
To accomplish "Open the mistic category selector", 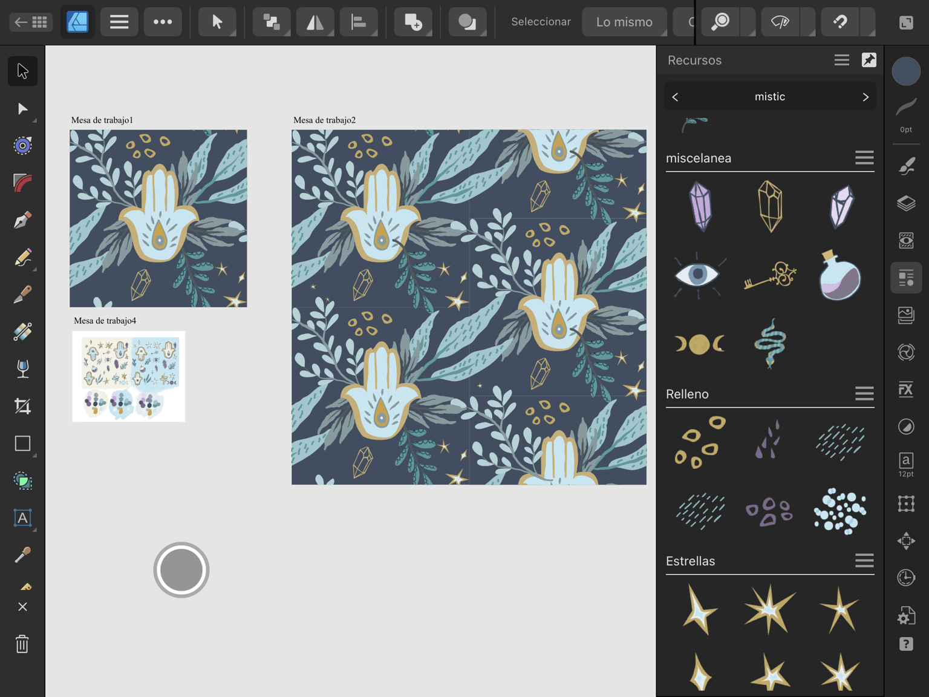I will pos(770,97).
